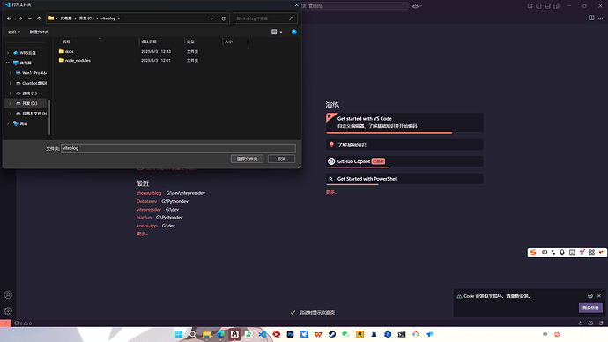Screen dimensions: 608x342
Task: Toggle Sogou Chinese/English input mode
Action: coord(545,252)
